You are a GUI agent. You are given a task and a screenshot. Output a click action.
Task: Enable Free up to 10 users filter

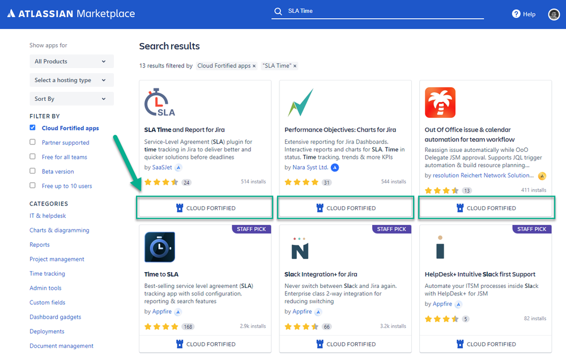pyautogui.click(x=32, y=185)
